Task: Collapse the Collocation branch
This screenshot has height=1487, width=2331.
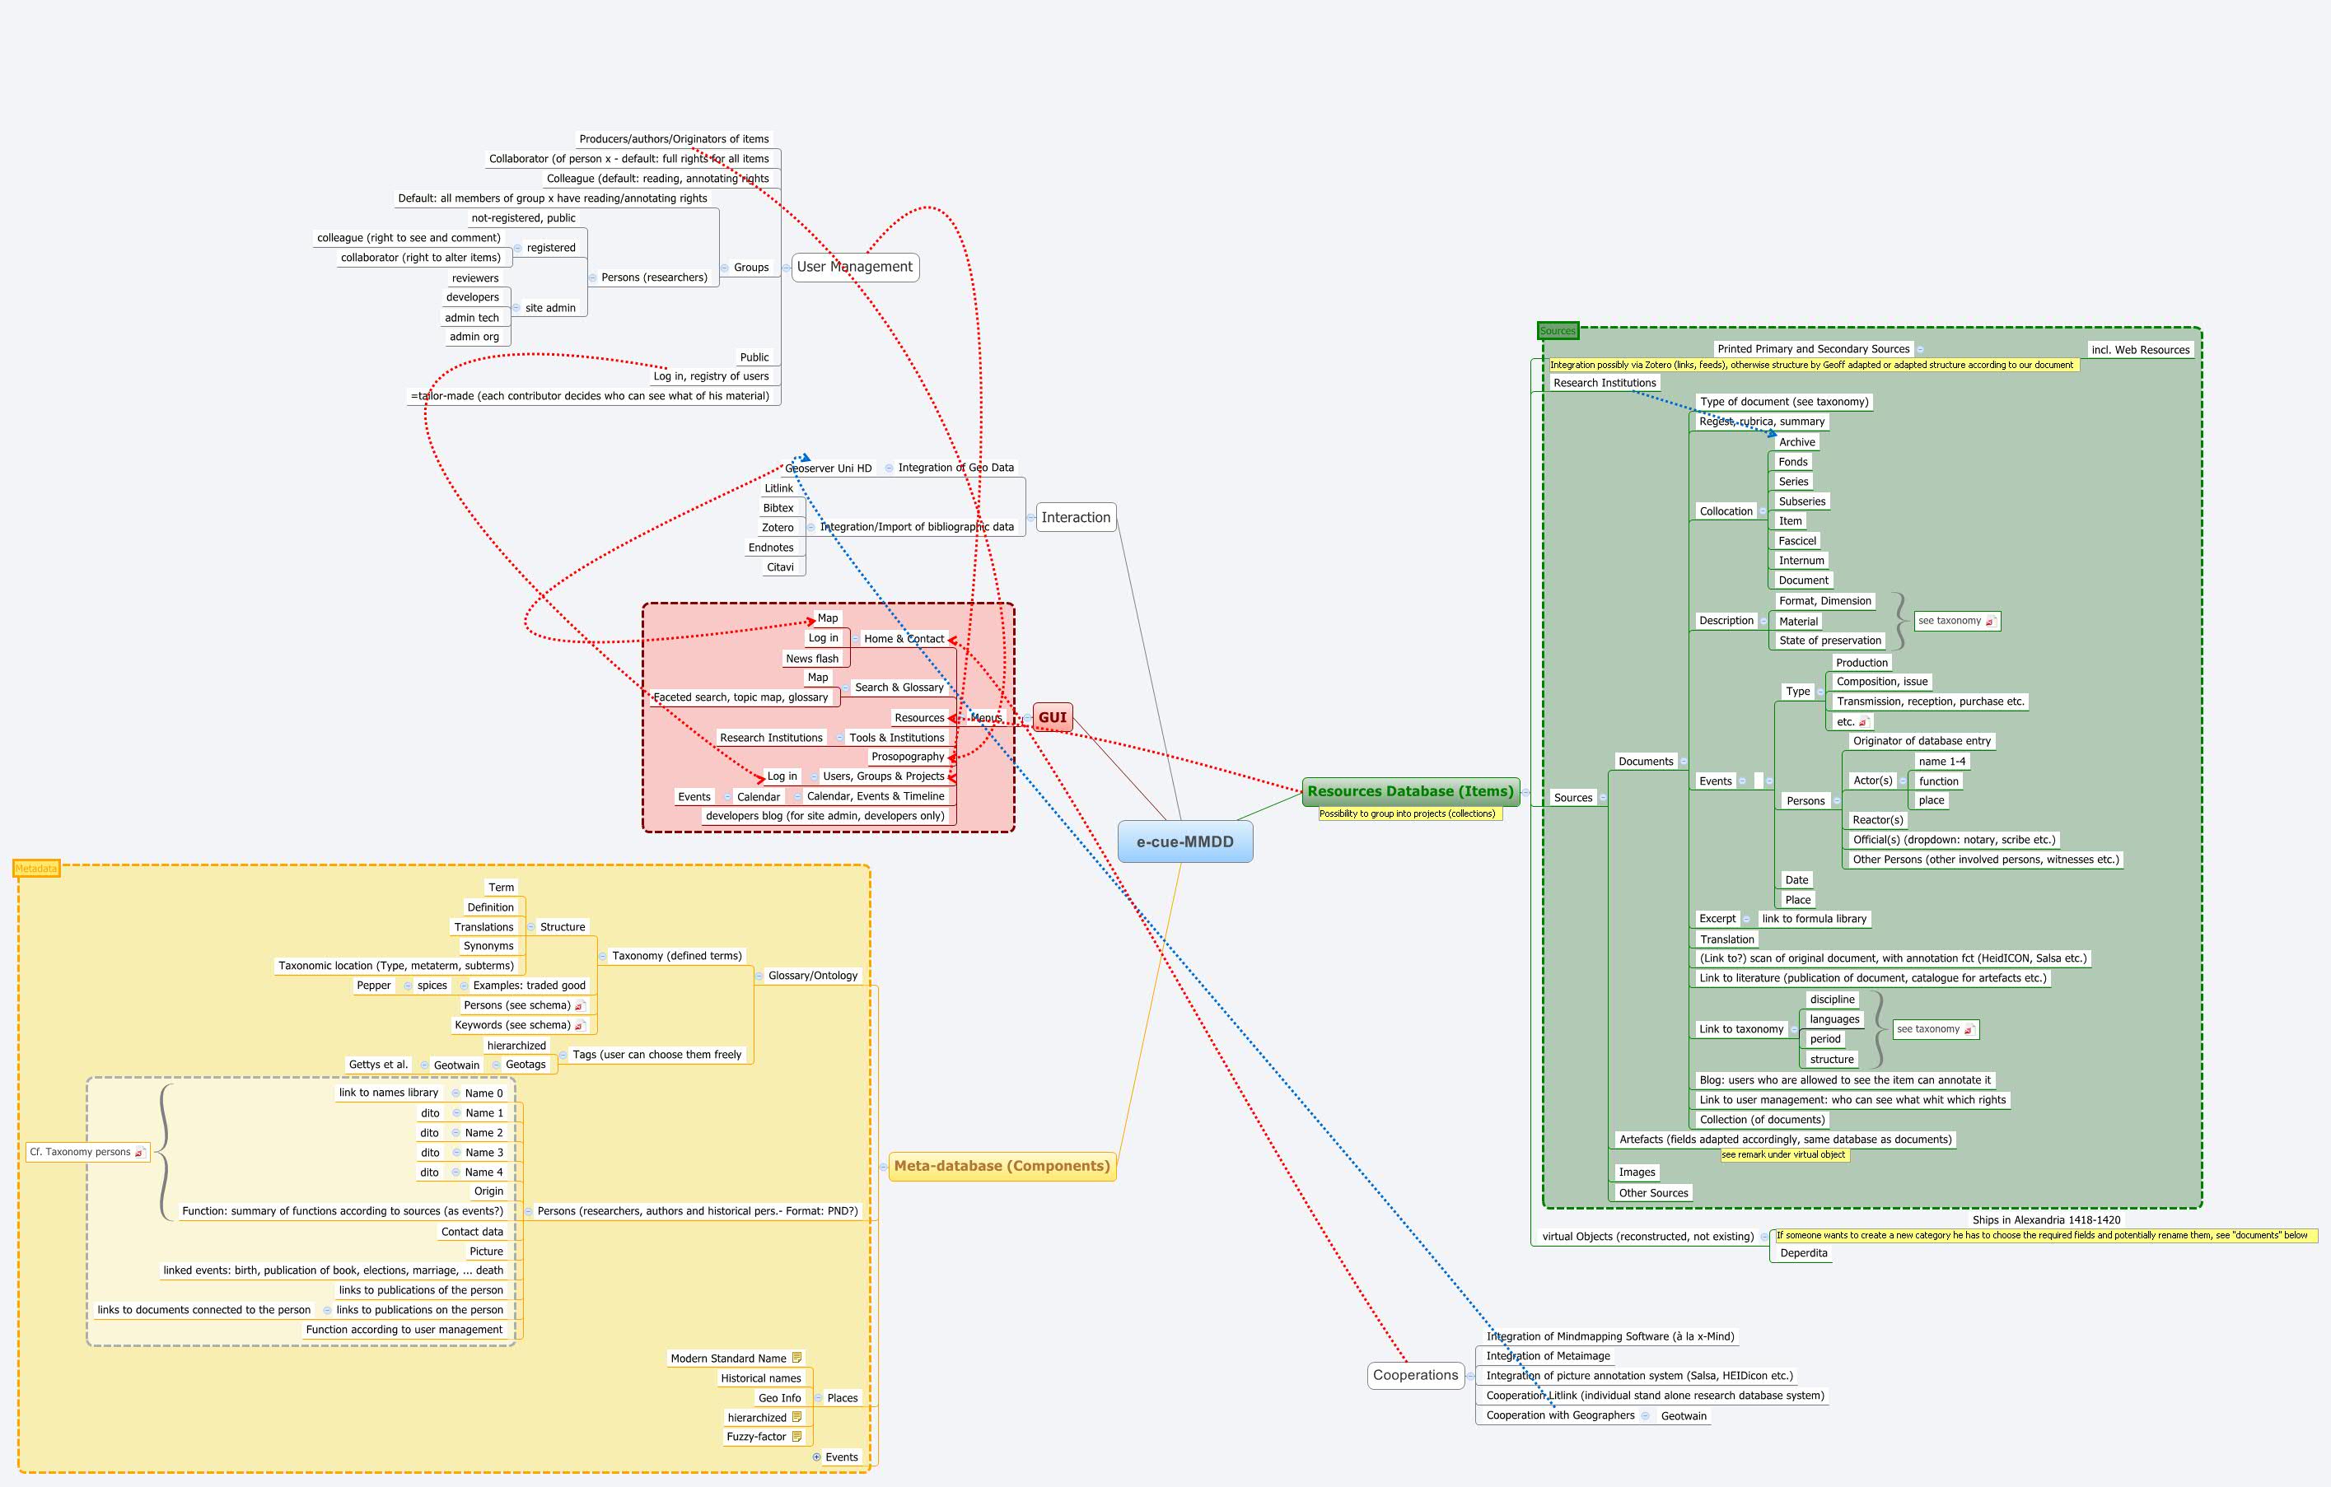Action: pos(1763,510)
